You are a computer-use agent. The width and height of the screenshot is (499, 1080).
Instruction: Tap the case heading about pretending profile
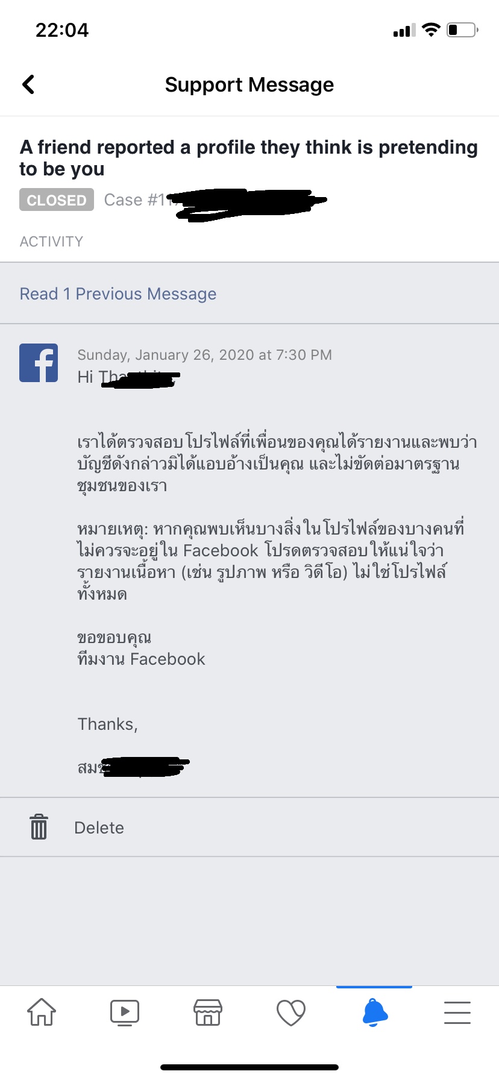click(x=249, y=158)
